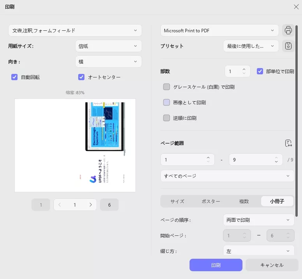Click the print preview thumbnail
The image size is (302, 279).
(x=75, y=146)
